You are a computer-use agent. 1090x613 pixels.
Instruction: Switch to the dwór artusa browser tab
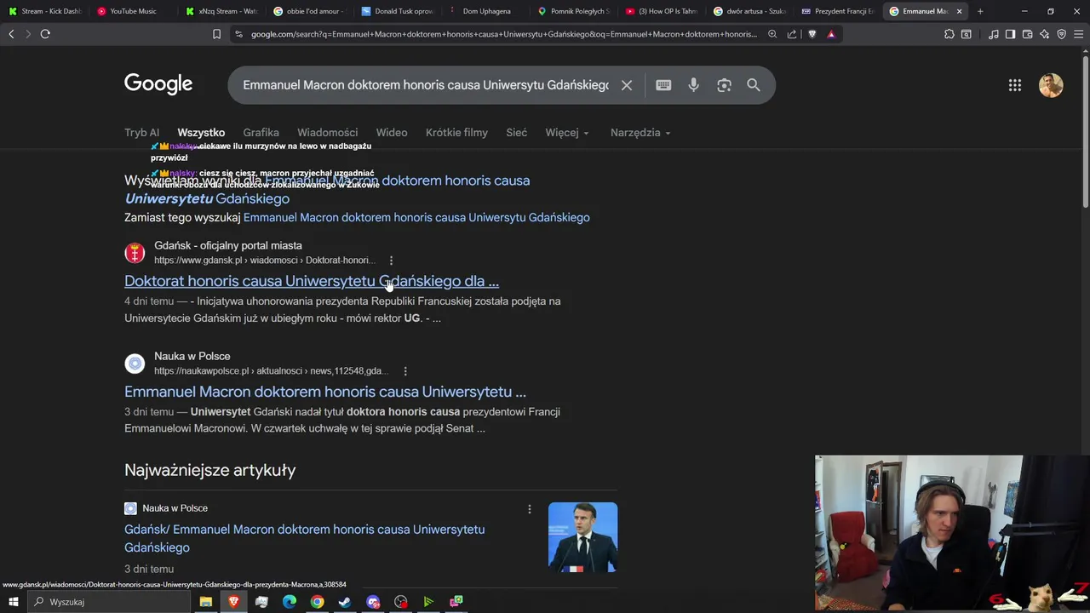tap(749, 11)
